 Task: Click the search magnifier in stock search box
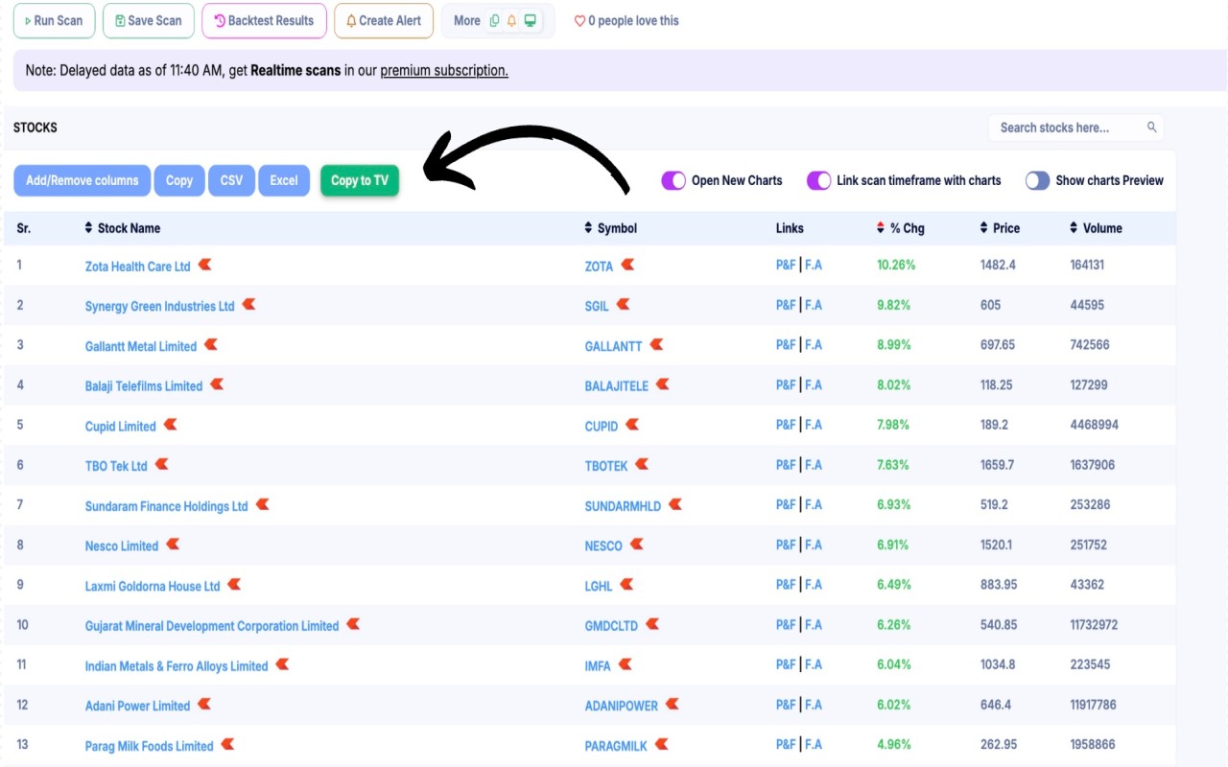(1150, 127)
